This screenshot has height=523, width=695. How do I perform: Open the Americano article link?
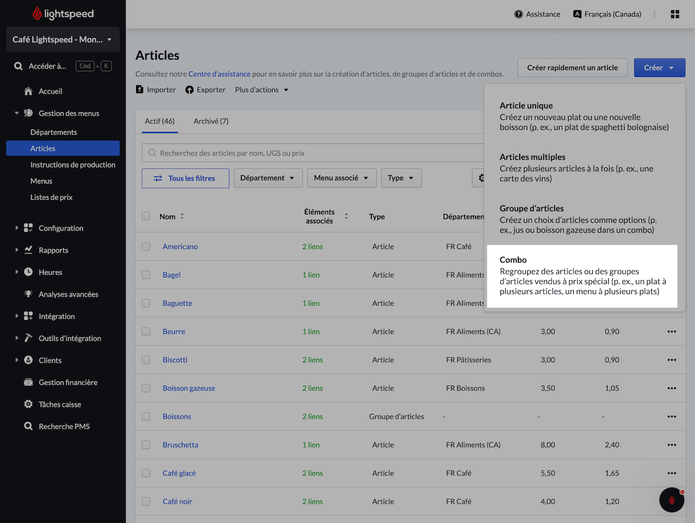click(180, 247)
